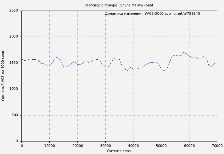This screenshot has width=224, height=154.
Task: Click the x-axis tick label 70000
Action: pyautogui.click(x=217, y=146)
